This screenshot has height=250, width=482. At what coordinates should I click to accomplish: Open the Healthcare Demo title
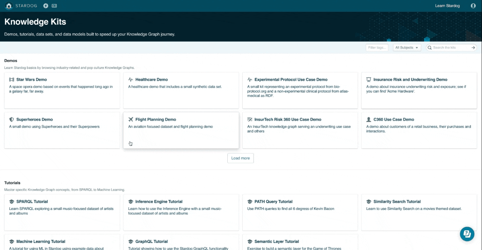coord(151,79)
